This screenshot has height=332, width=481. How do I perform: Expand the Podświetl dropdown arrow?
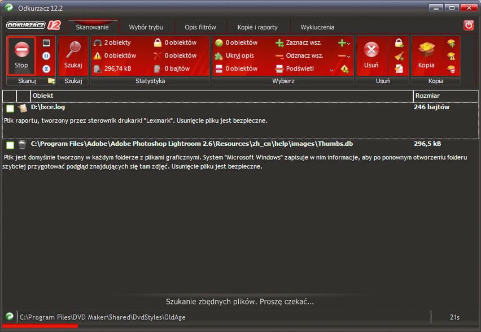click(x=331, y=70)
